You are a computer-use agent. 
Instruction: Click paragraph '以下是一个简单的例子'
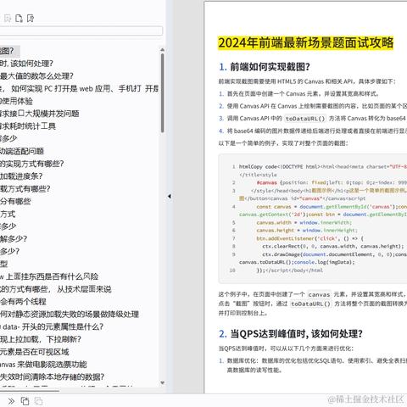[x=283, y=143]
